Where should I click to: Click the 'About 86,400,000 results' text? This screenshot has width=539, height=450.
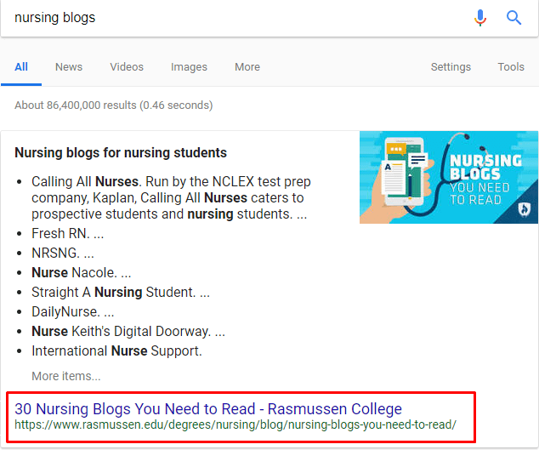pos(113,105)
